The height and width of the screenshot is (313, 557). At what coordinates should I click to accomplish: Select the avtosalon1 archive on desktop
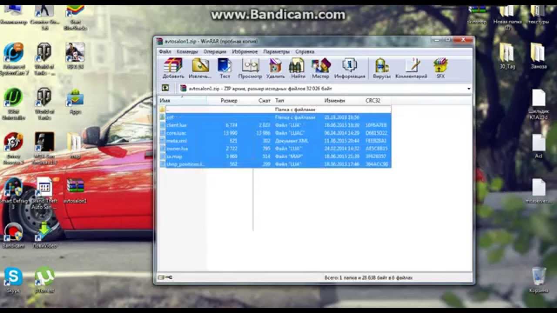click(x=75, y=190)
